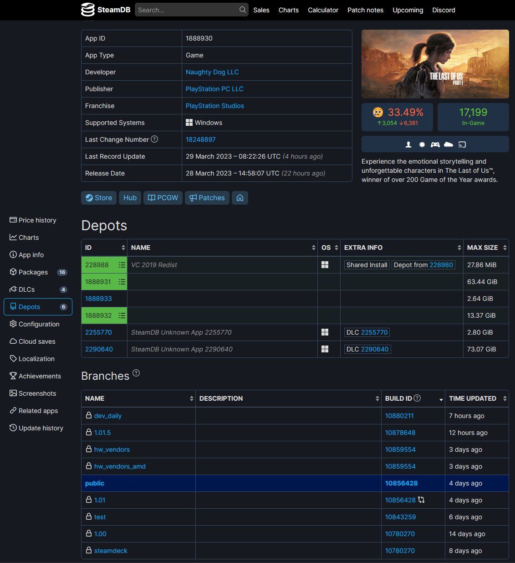Click the Steam Cloud icon
Viewport: 515px width, 563px height.
(449, 145)
